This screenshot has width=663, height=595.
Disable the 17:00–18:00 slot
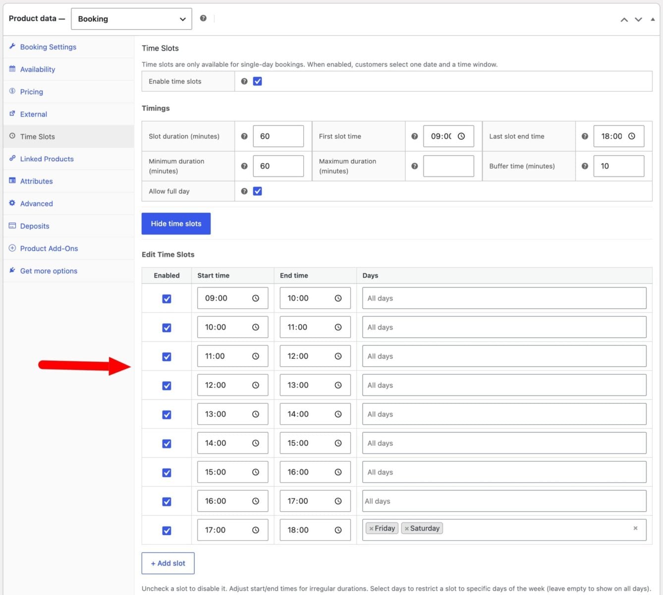pyautogui.click(x=167, y=531)
